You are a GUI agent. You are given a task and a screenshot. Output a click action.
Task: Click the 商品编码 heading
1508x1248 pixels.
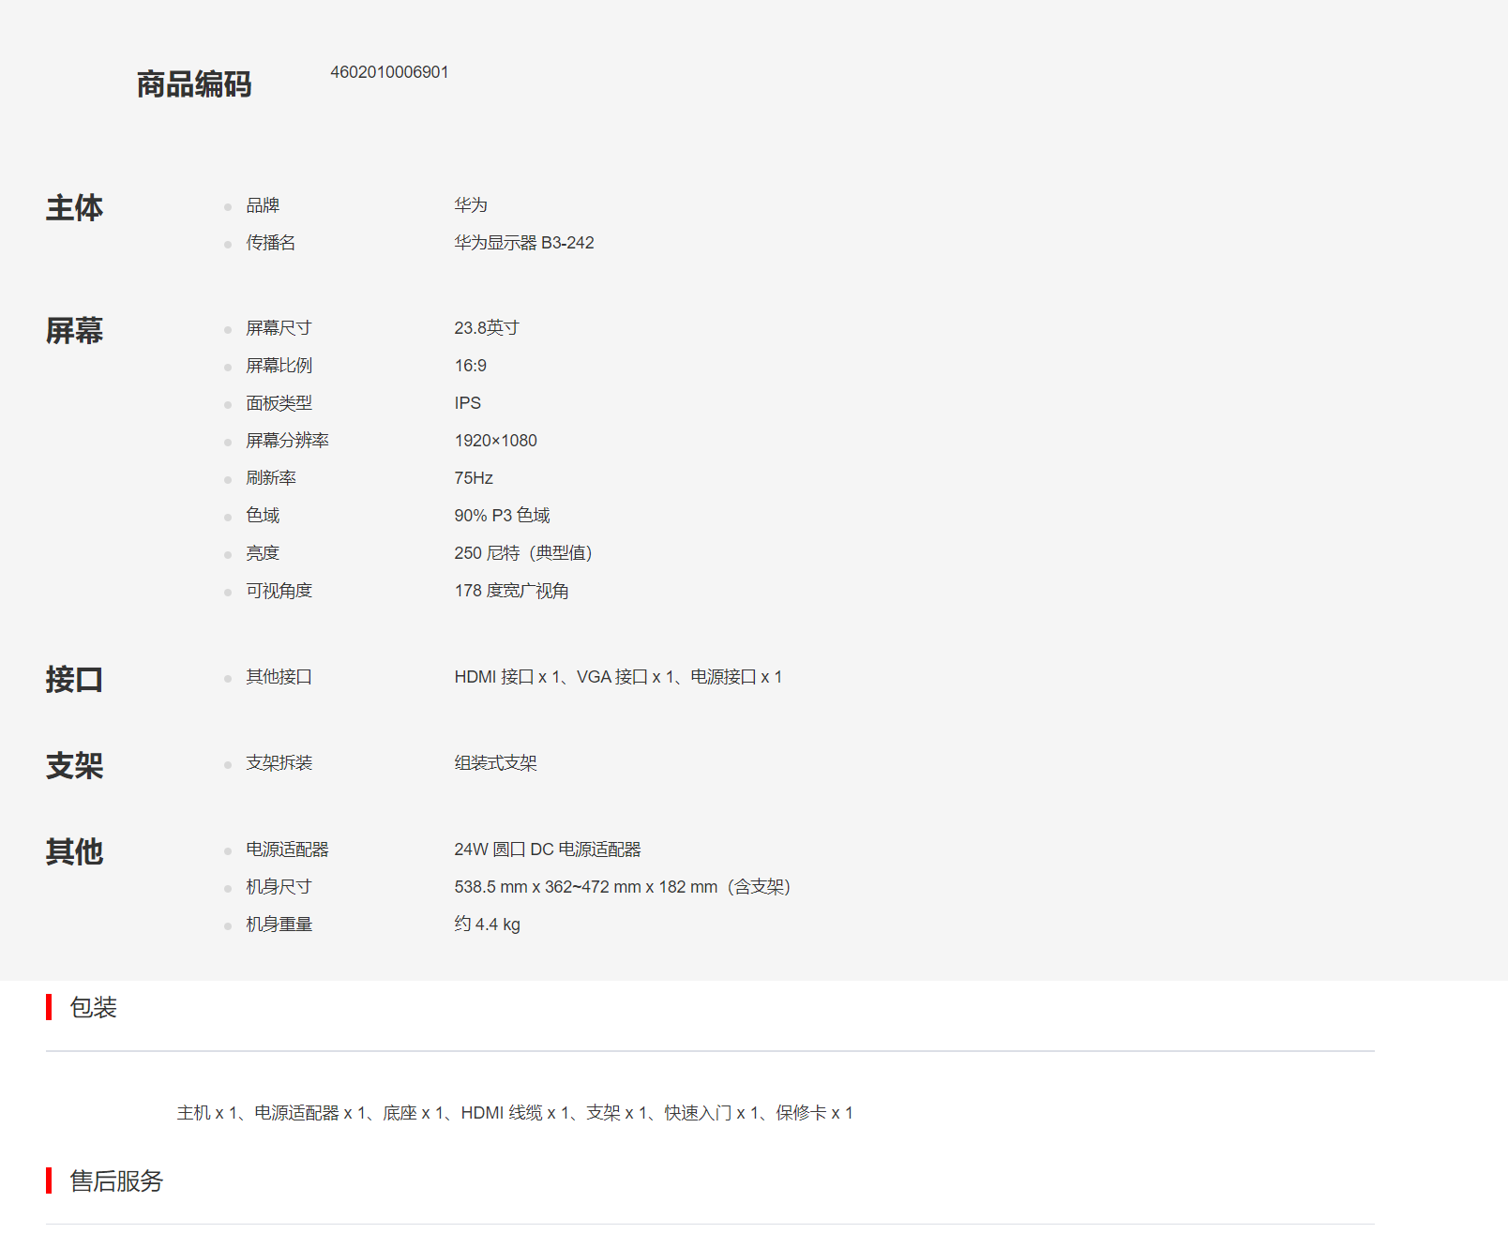coord(194,84)
